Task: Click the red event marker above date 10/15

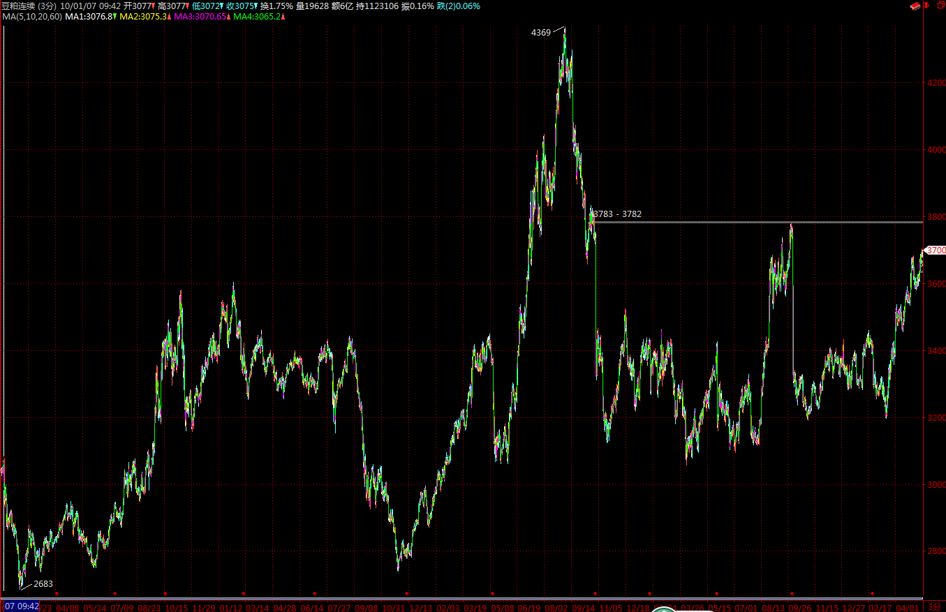Action: tap(165, 594)
